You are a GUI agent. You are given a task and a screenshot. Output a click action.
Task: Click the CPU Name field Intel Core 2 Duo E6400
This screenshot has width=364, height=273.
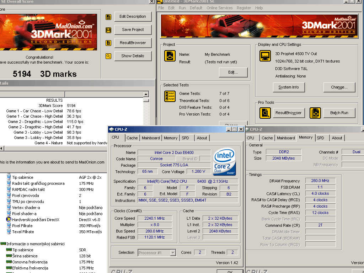coord(174,152)
